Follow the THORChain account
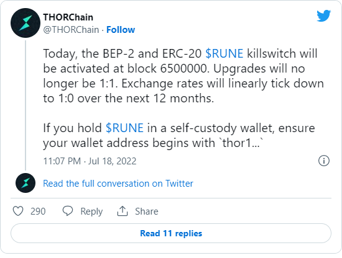This screenshot has height=258, width=342. [121, 30]
